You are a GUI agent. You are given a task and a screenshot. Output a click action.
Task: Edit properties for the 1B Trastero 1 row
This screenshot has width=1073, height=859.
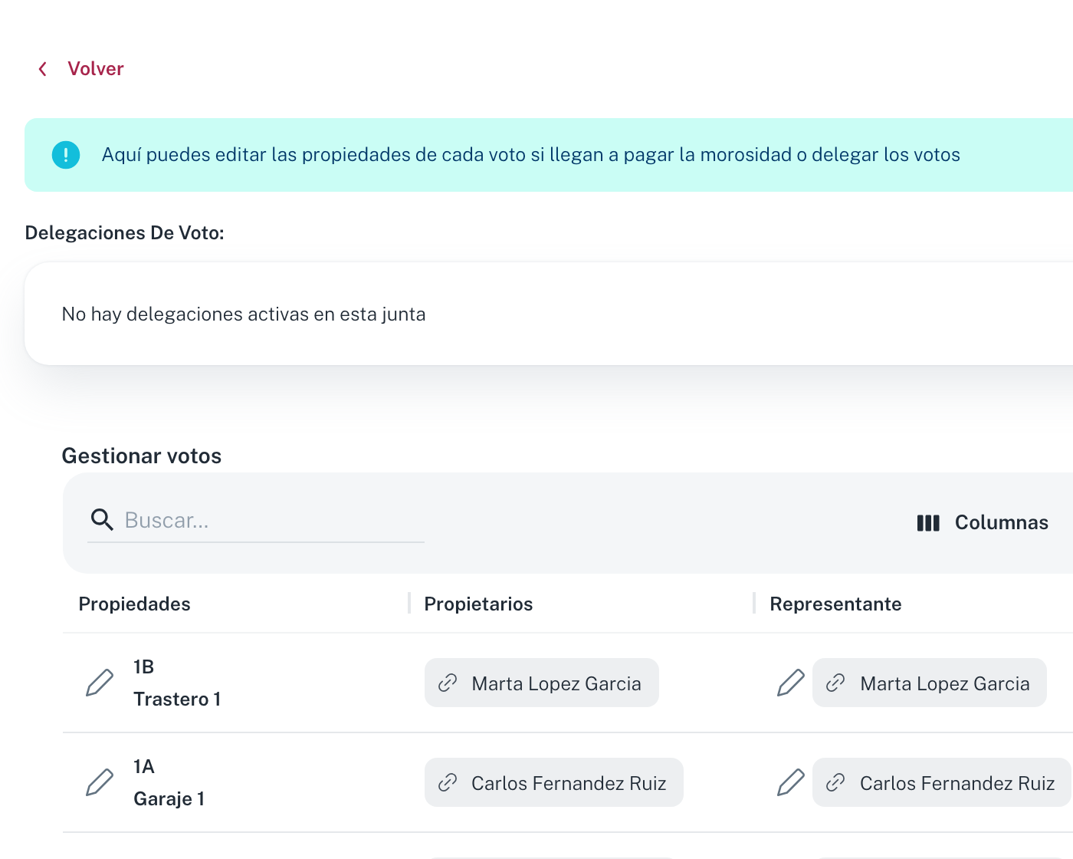pyautogui.click(x=100, y=683)
